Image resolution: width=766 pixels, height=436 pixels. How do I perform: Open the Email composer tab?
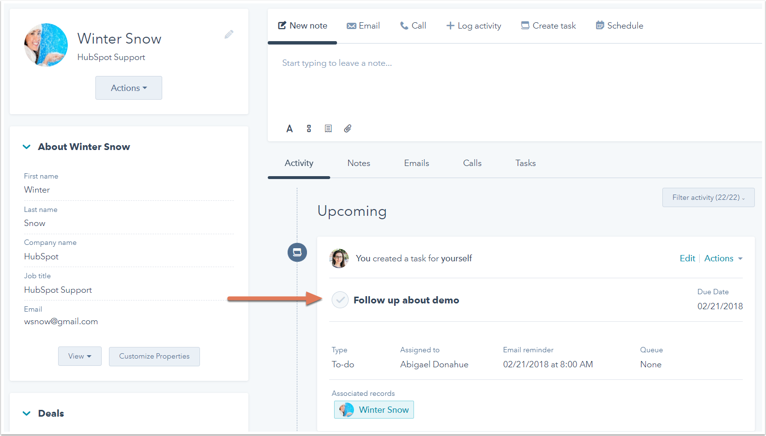pos(363,26)
